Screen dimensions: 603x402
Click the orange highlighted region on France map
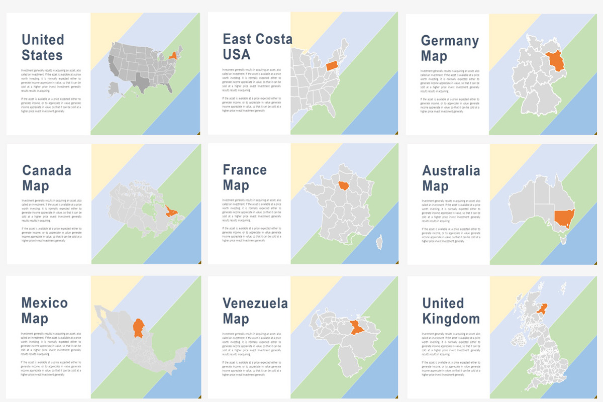click(x=345, y=186)
